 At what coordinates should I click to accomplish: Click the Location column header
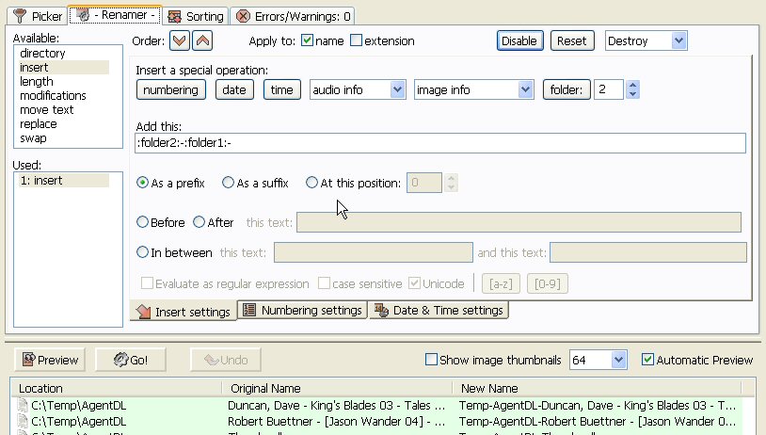pyautogui.click(x=118, y=388)
